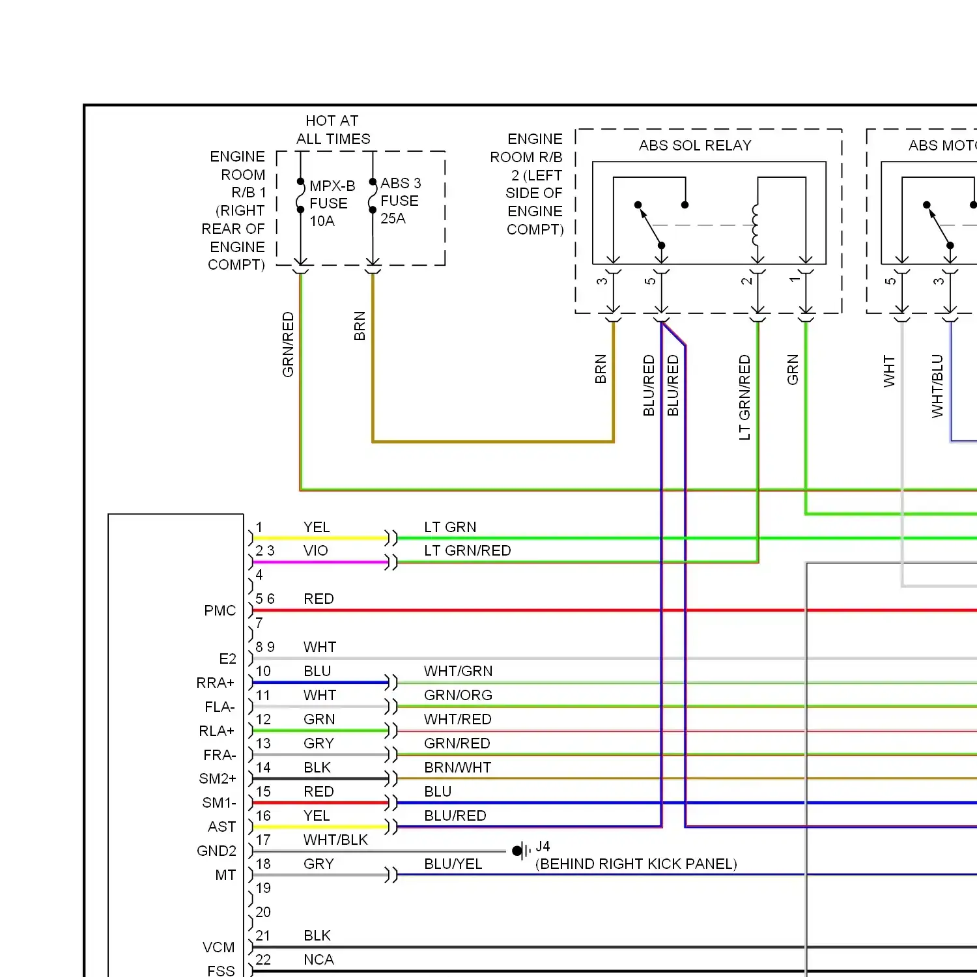The image size is (977, 977).
Task: Click the 'NCA' label on pin 22
Action: (x=319, y=959)
